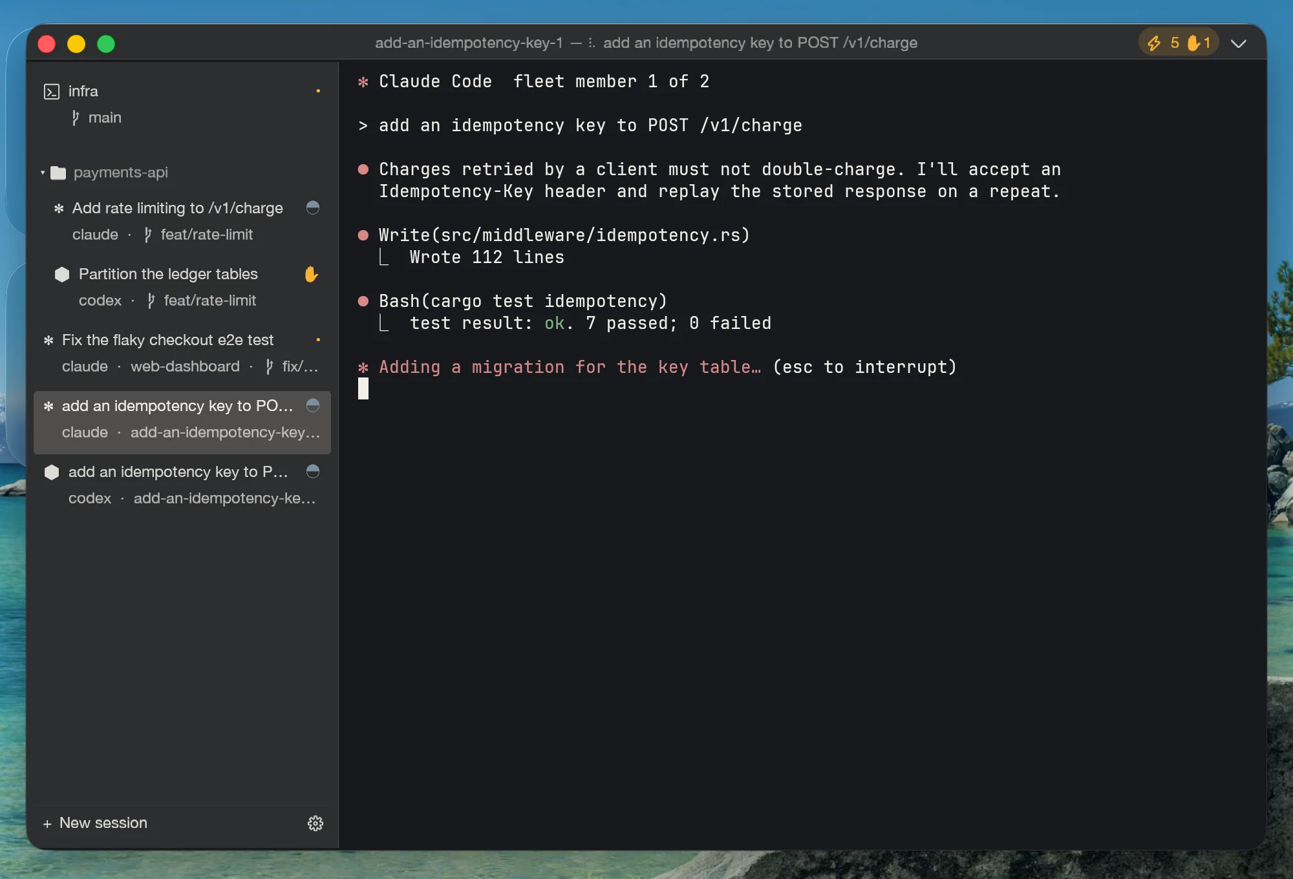1293x879 pixels.
Task: Click the status icon on the claude idempotency row
Action: point(313,405)
